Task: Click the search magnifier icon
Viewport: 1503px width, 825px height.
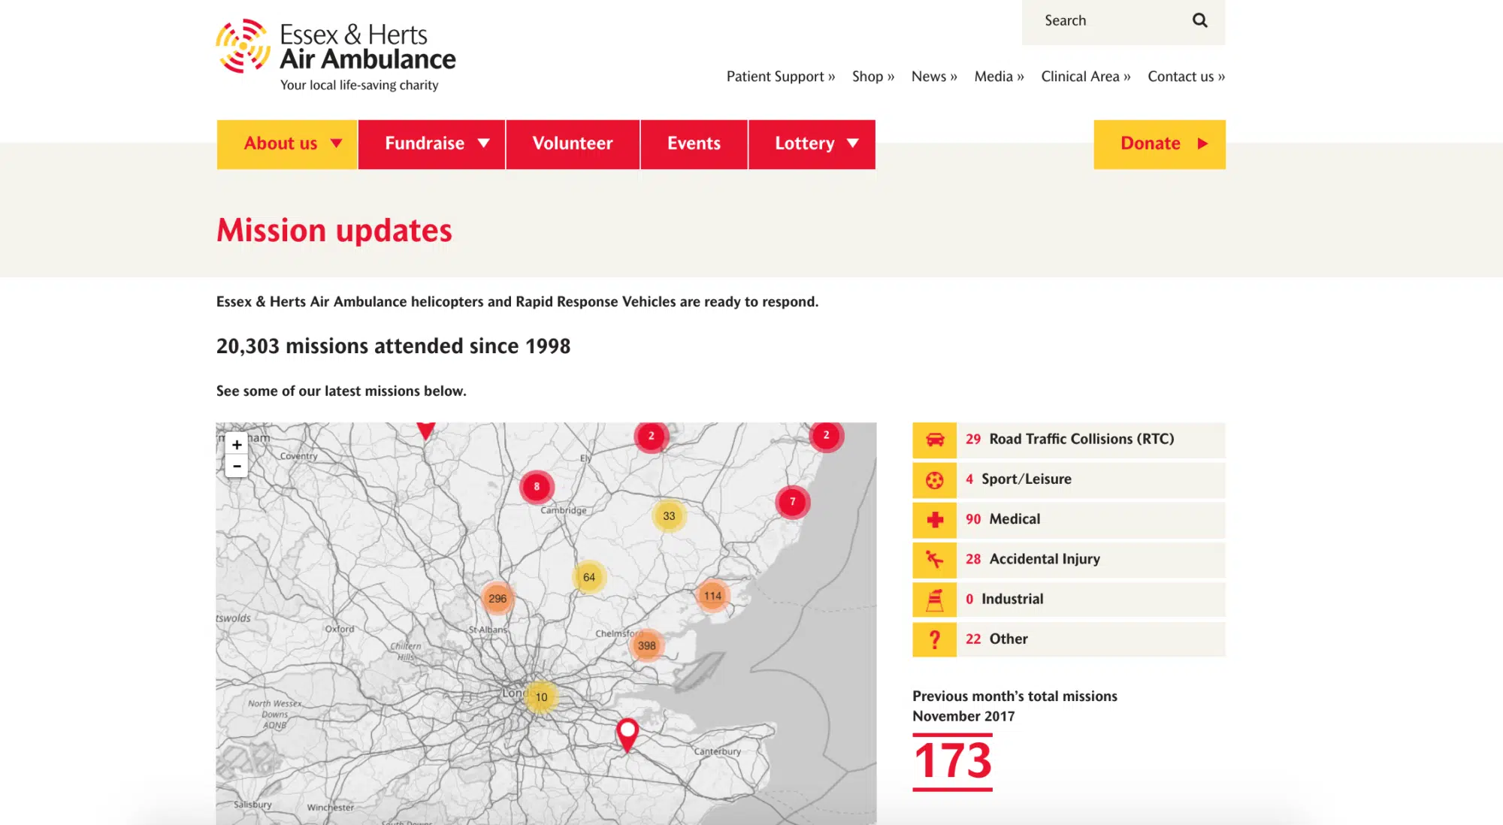Action: point(1199,21)
